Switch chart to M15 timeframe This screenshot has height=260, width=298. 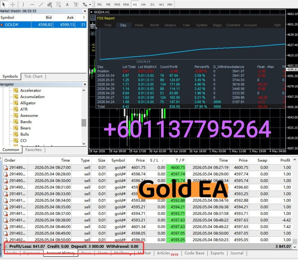coord(117,4)
